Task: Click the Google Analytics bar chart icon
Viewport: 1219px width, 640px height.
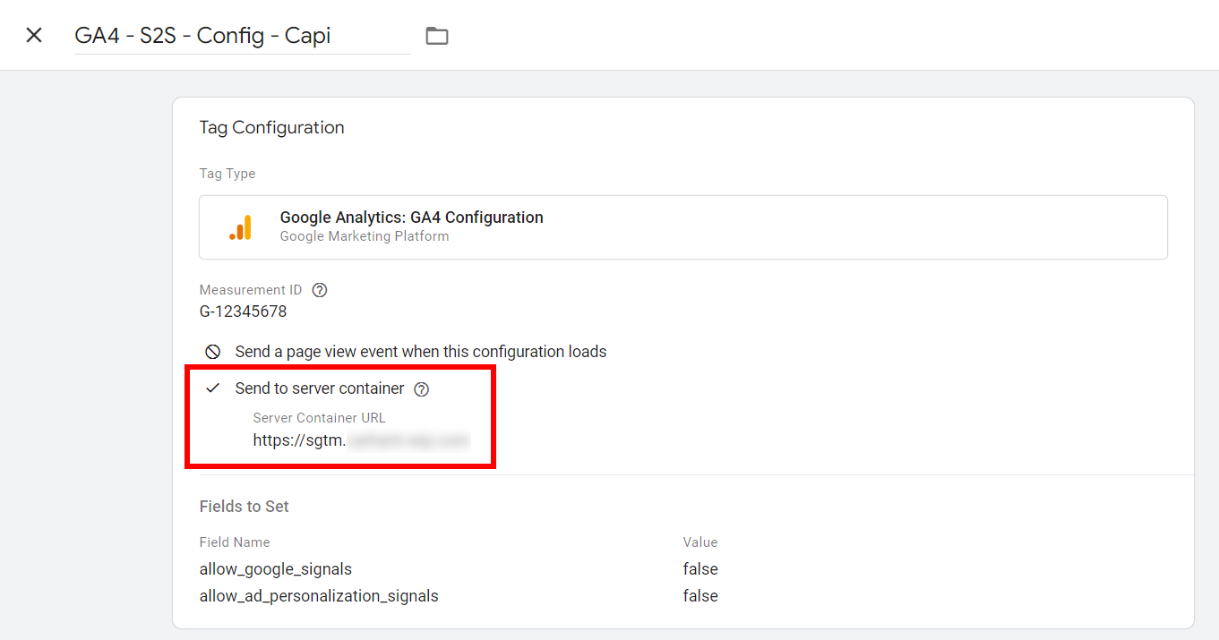Action: [240, 227]
